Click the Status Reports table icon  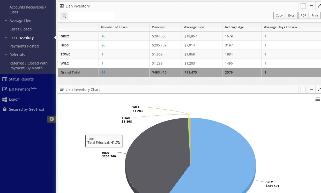pyautogui.click(x=5, y=79)
